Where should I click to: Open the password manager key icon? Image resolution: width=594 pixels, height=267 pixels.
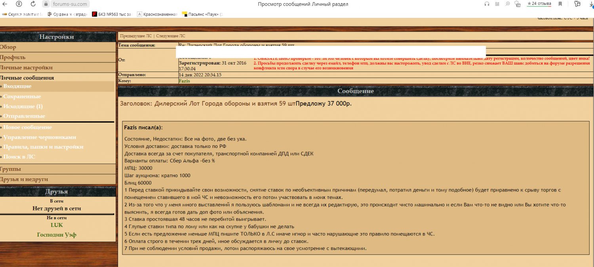(577, 4)
